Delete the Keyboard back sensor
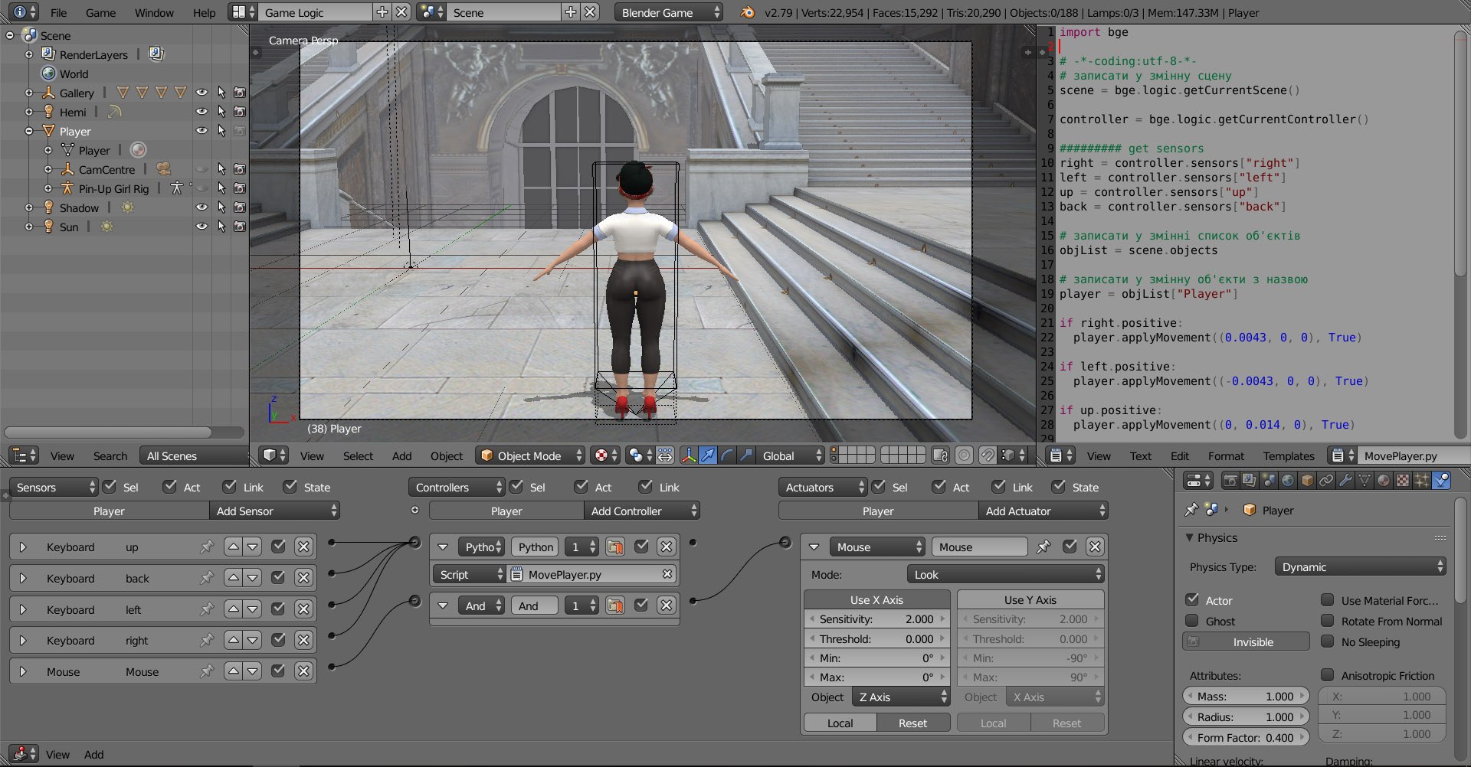The height and width of the screenshot is (767, 1471). pyautogui.click(x=304, y=578)
